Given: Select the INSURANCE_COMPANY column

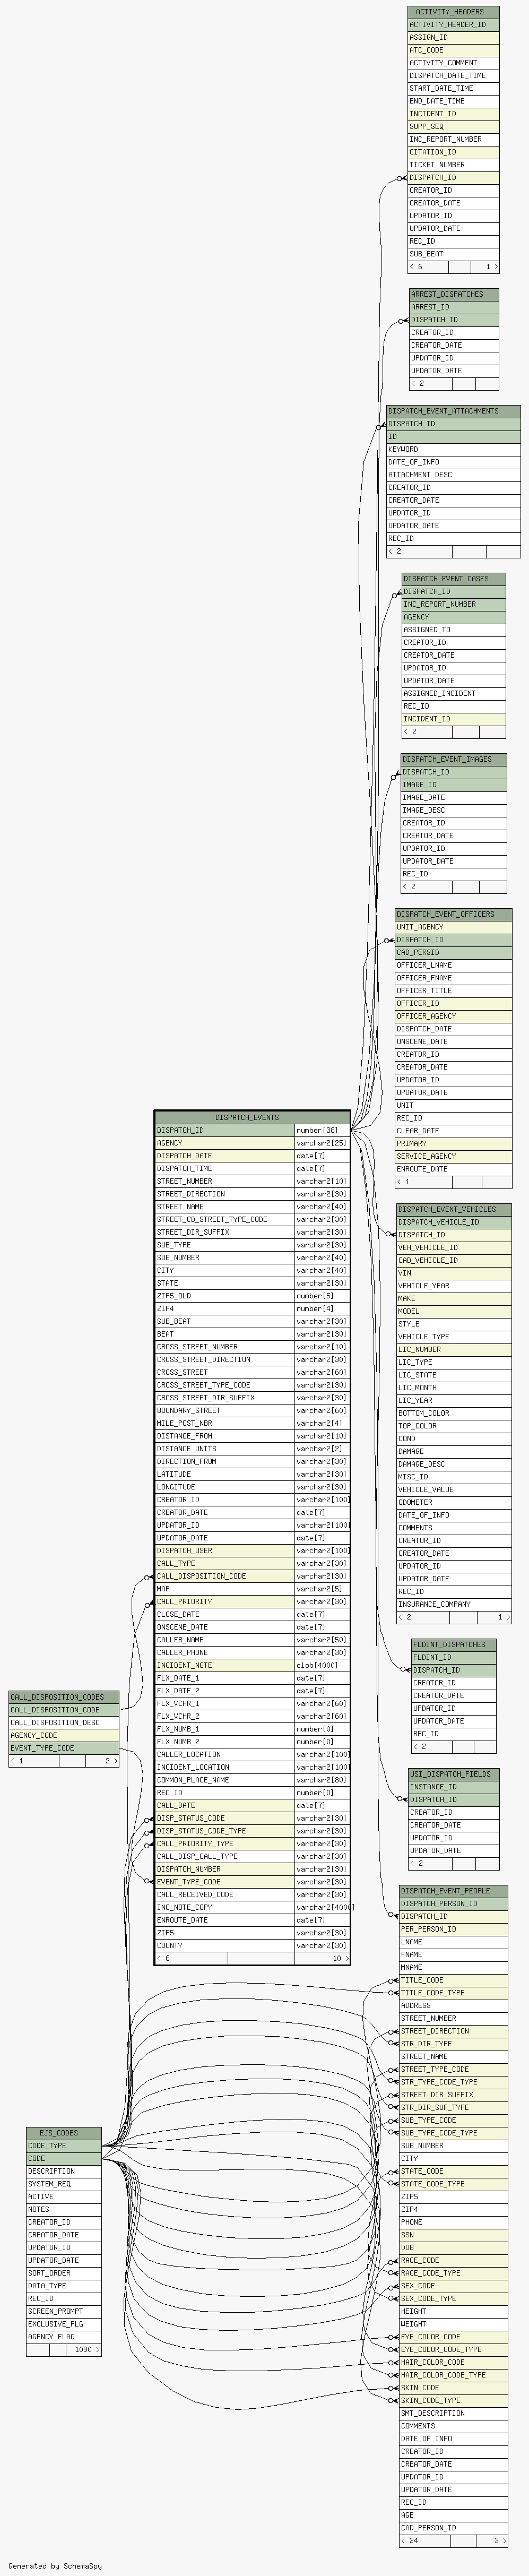Looking at the screenshot, I should [x=453, y=1604].
